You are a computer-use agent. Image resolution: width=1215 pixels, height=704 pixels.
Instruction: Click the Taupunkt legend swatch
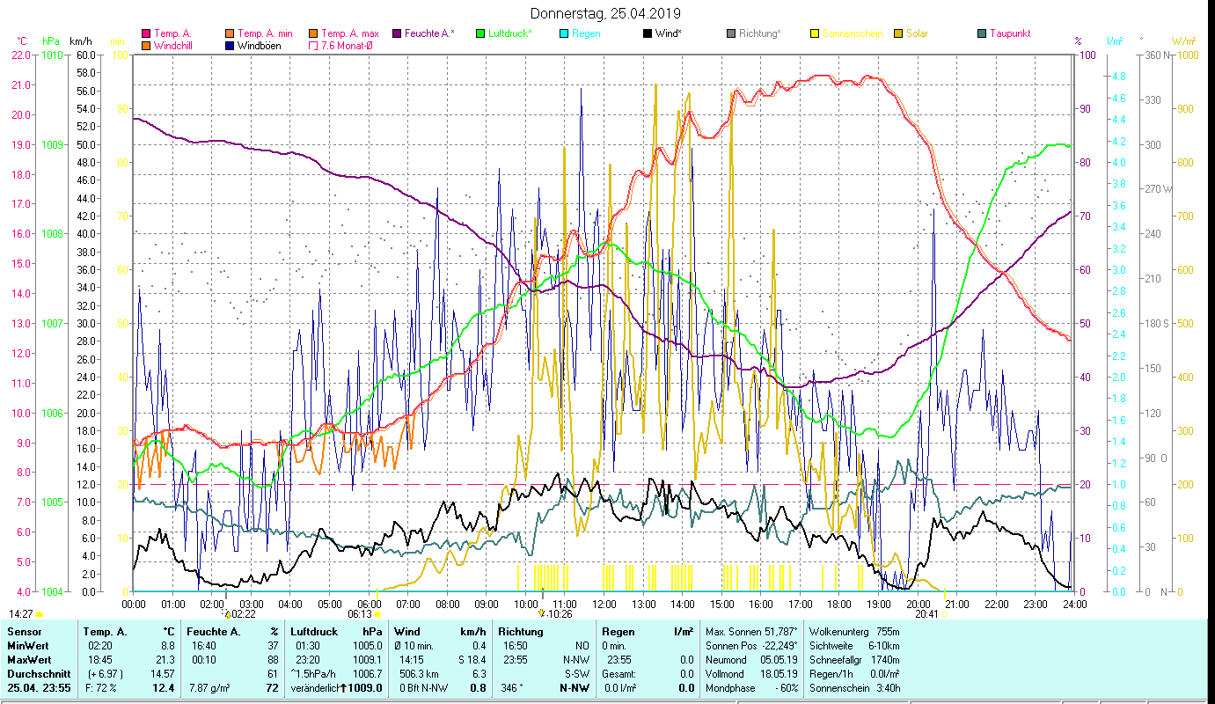tap(982, 33)
